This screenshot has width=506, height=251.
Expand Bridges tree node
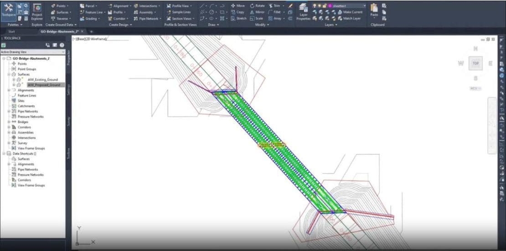pyautogui.click(x=10, y=122)
